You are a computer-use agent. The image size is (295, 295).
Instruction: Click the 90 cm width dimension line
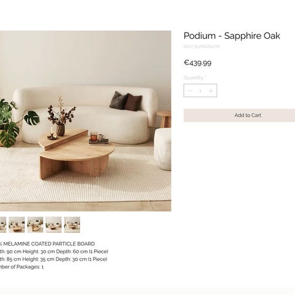pyautogui.click(x=54, y=251)
